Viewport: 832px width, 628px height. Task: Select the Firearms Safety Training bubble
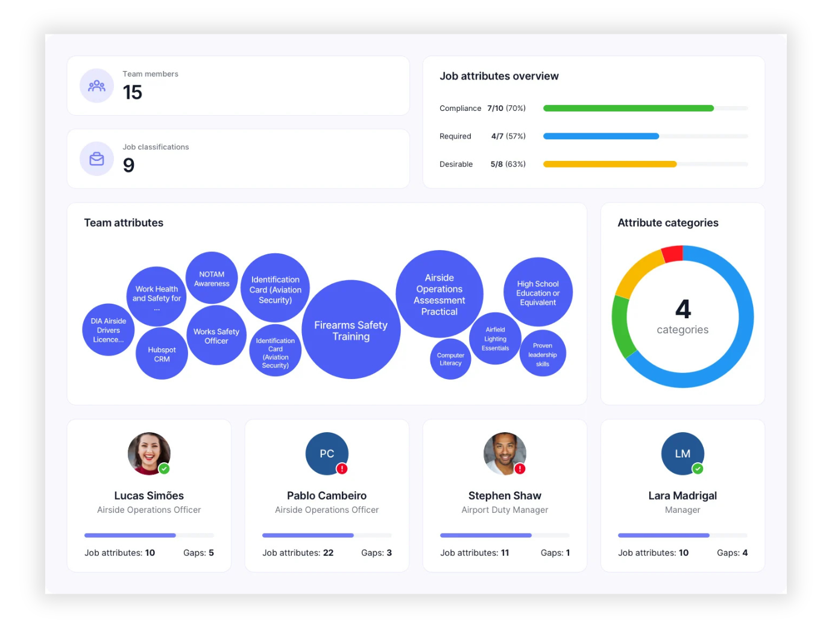(351, 330)
